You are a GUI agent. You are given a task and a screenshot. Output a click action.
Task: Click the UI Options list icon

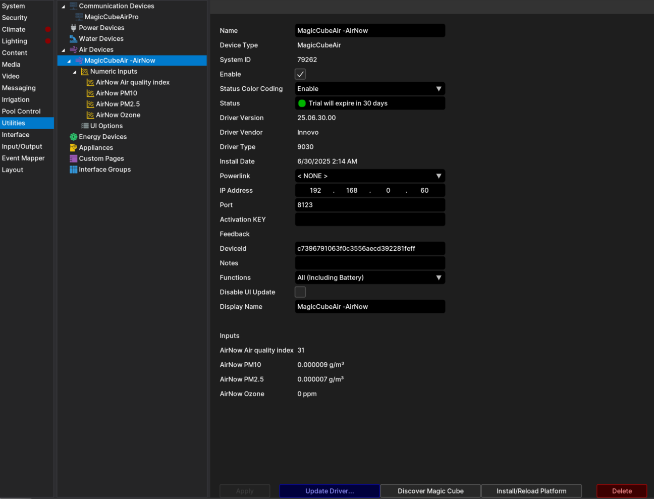[85, 126]
